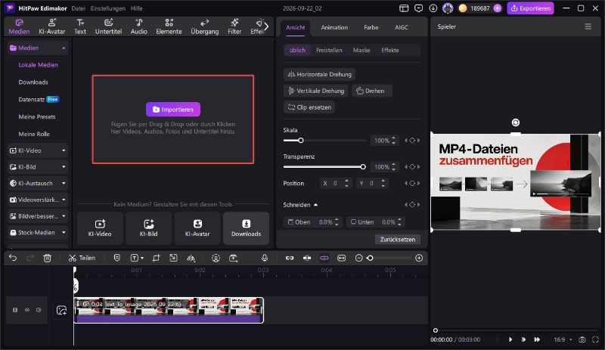Select the crop tool in timeline toolbar
Viewport: 605px width, 350px height.
(156, 258)
